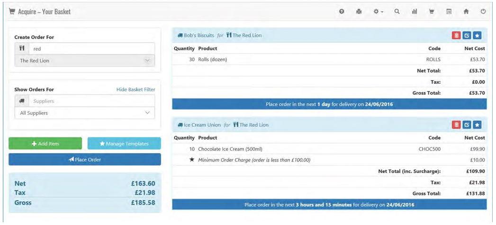Click the power logout icon
The image size is (496, 225).
click(483, 12)
